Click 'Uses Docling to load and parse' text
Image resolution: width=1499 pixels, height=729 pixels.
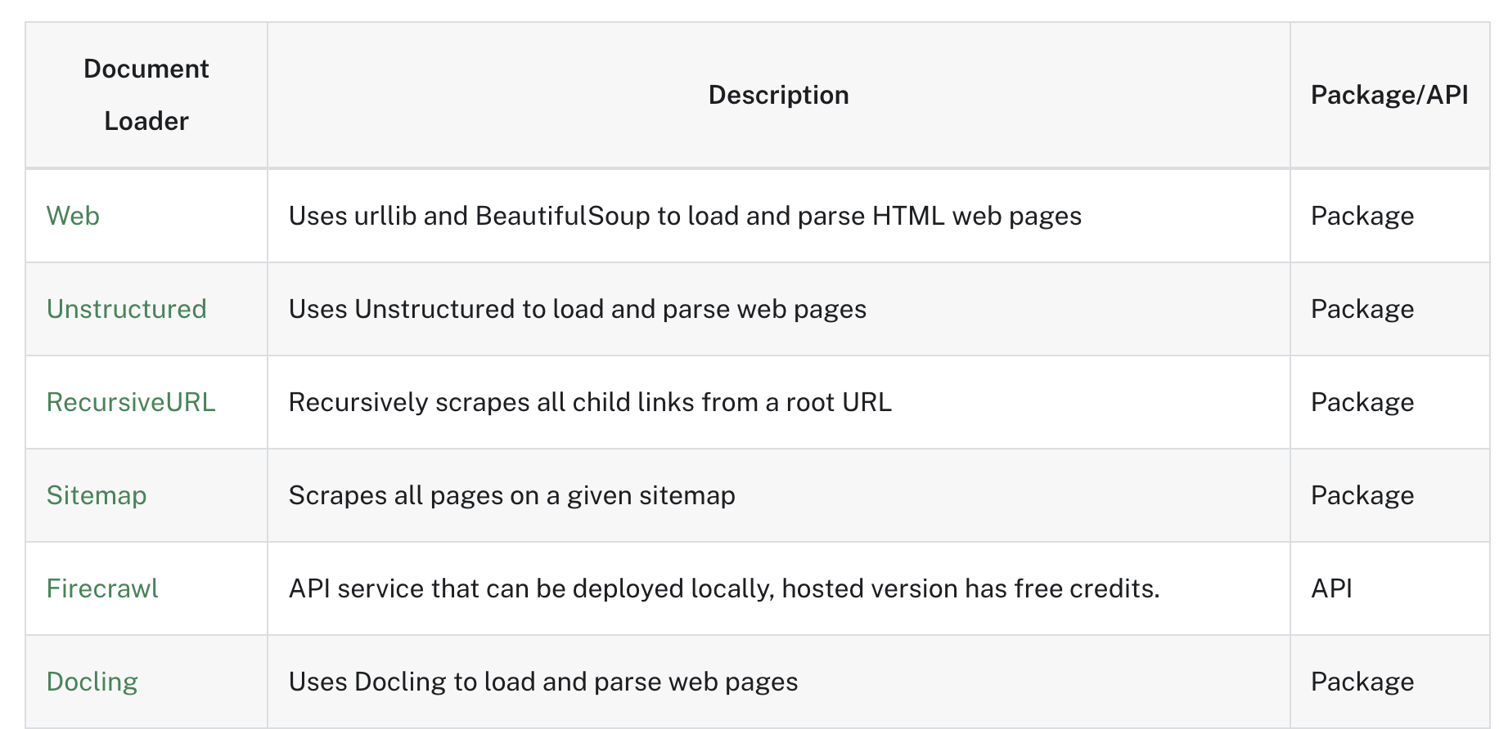click(x=543, y=682)
